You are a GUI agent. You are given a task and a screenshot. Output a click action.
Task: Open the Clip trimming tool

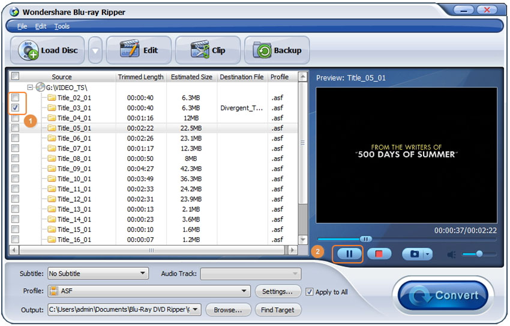[x=208, y=50]
